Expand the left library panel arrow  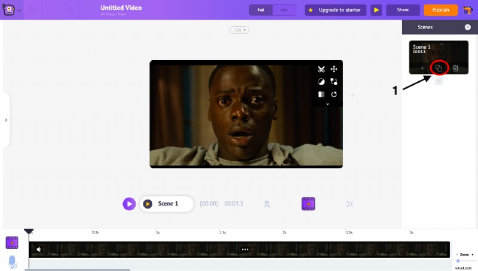pos(6,120)
